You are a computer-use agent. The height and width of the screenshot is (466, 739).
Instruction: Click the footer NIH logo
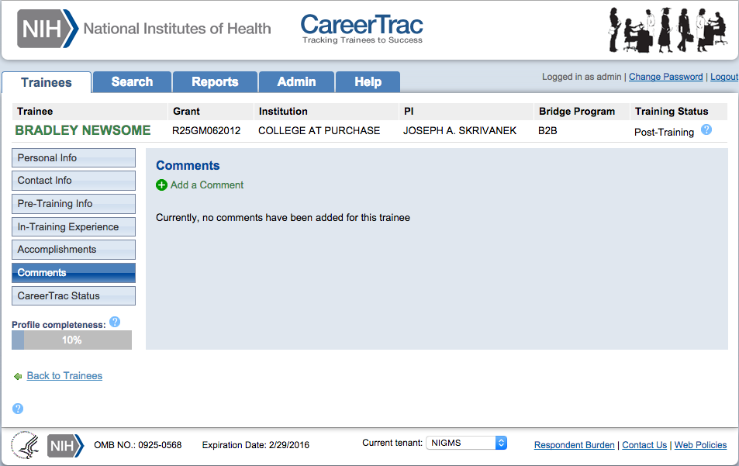[65, 446]
